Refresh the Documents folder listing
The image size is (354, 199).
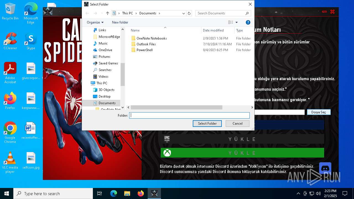[189, 13]
